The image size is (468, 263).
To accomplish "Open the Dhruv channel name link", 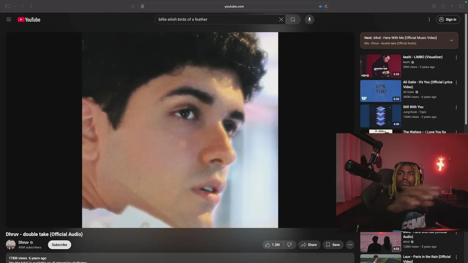I will tap(23, 243).
